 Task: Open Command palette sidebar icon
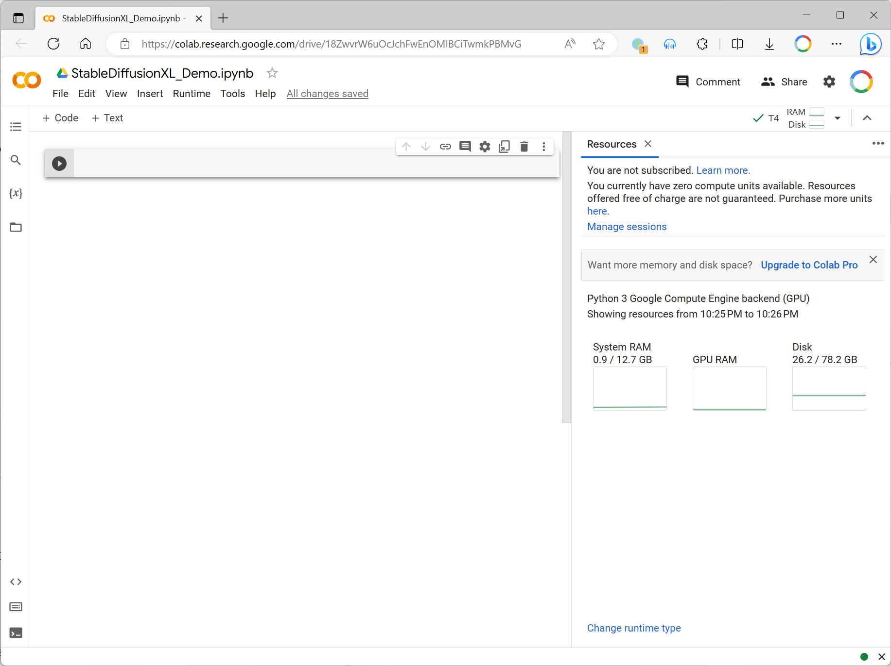(x=16, y=607)
